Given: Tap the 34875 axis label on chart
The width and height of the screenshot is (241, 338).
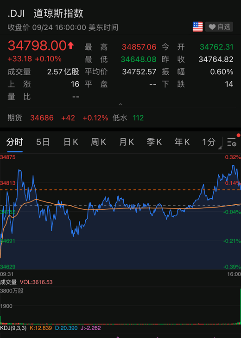Looking at the screenshot, I should coord(8,157).
